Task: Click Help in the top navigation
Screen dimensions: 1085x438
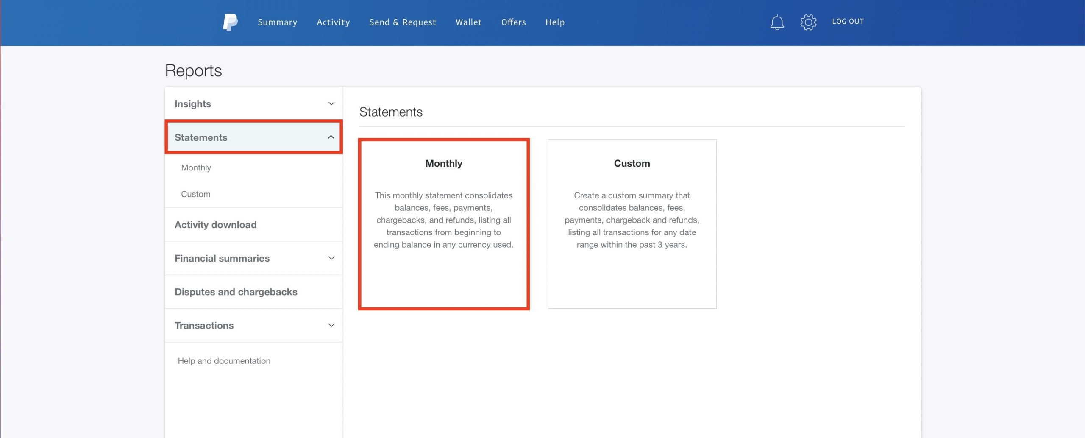Action: click(x=555, y=22)
